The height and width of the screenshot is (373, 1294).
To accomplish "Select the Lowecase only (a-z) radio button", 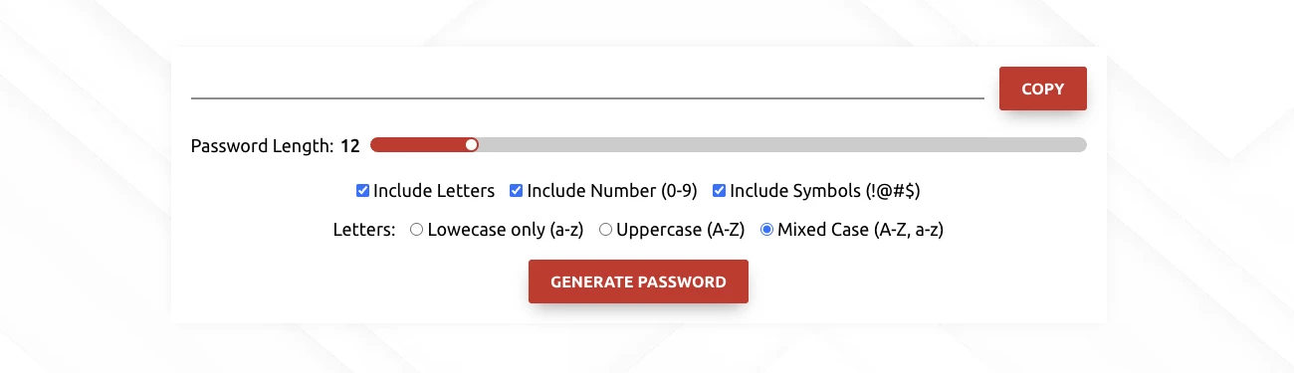I will [x=417, y=230].
